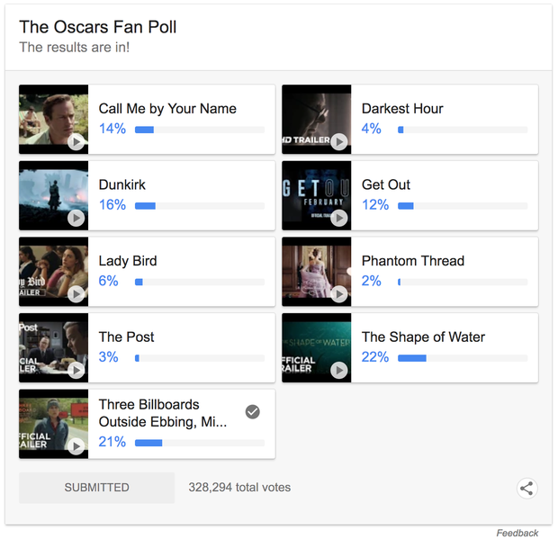Play the Lady Bird trailer
Viewport: 558px width, 539px height.
pyautogui.click(x=76, y=294)
